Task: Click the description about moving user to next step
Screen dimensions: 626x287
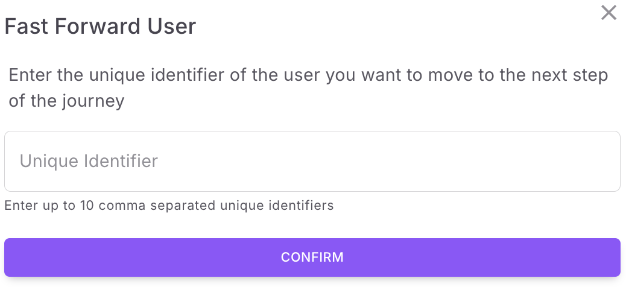Action: (x=308, y=88)
